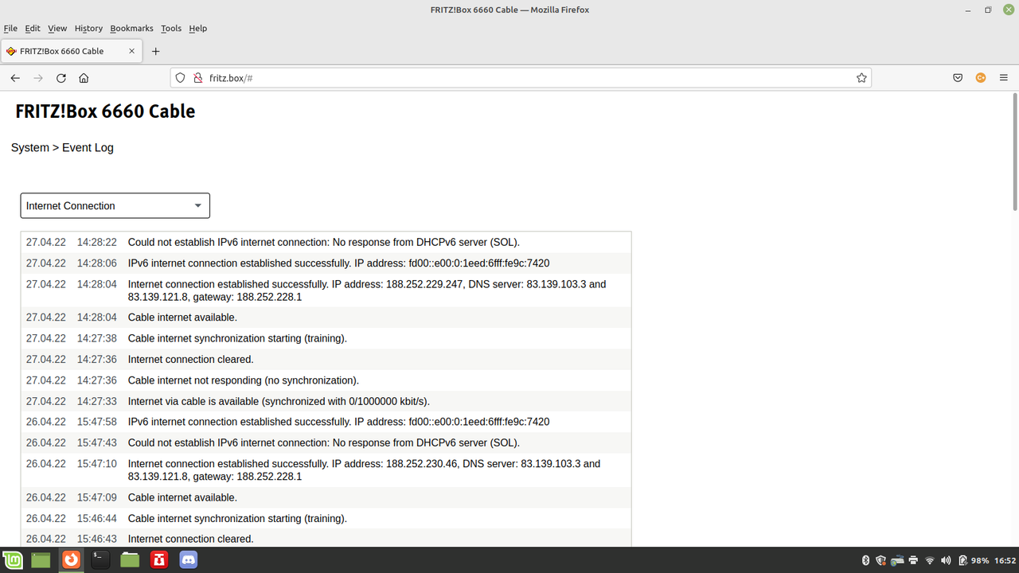
Task: Open the Help menu
Action: point(197,28)
